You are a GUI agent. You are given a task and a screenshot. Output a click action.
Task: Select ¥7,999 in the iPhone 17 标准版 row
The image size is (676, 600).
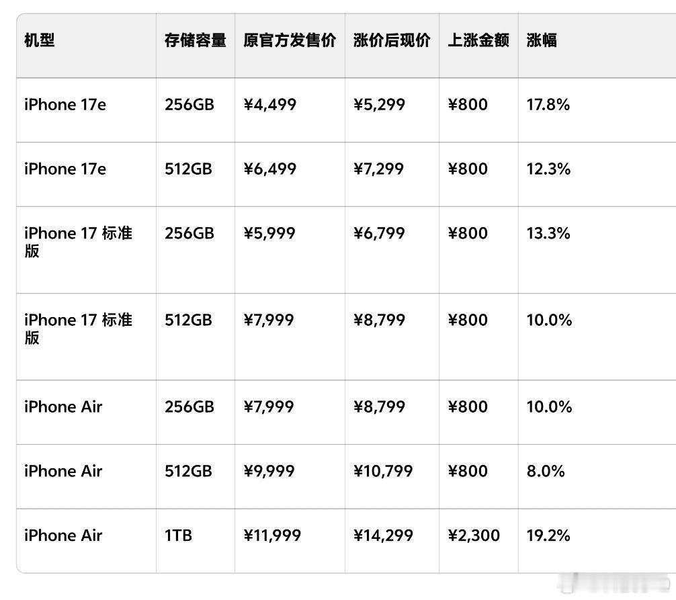[269, 320]
